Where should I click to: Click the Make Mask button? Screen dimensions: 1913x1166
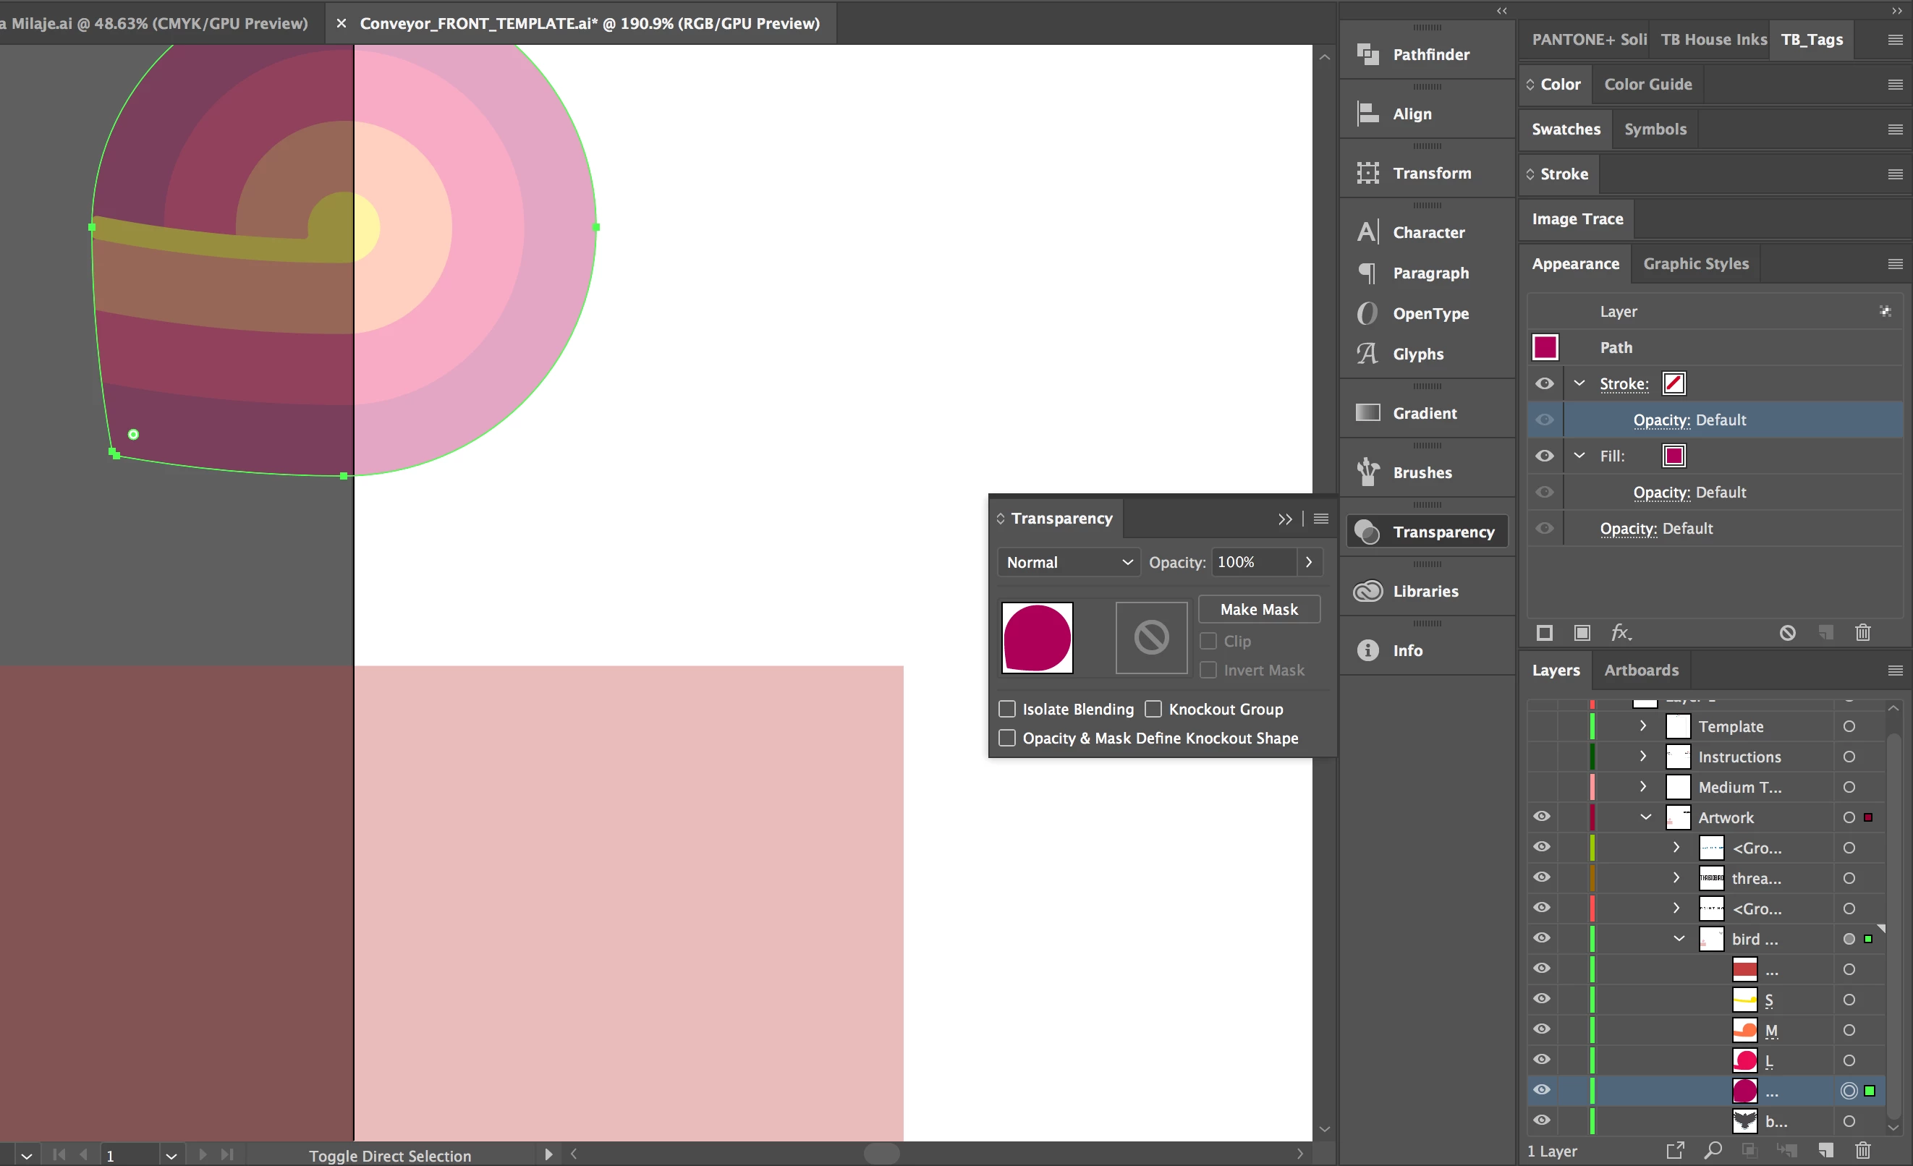(1257, 609)
